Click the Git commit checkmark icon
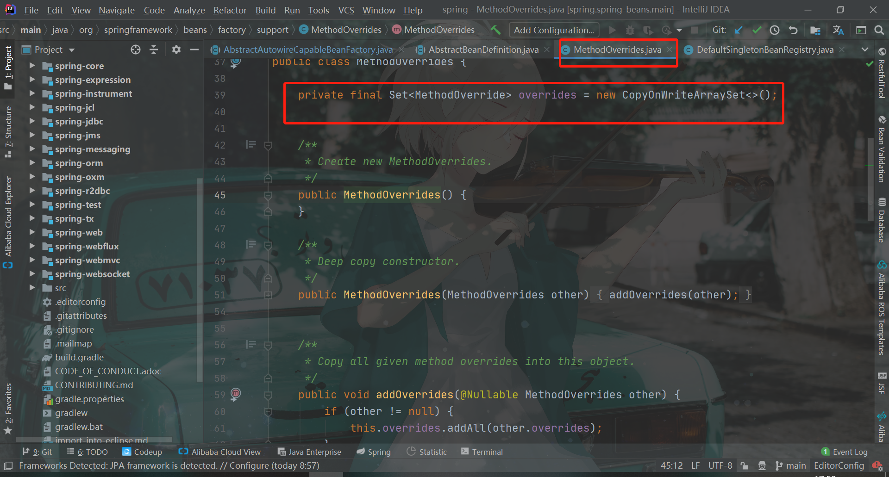 (x=757, y=30)
